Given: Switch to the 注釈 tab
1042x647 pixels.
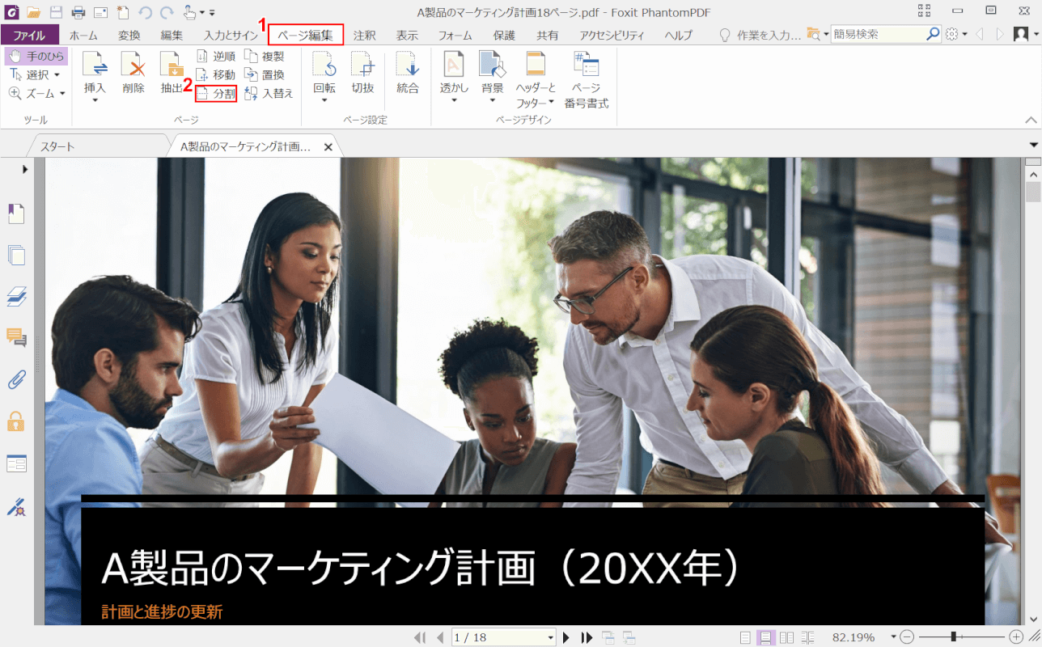Looking at the screenshot, I should click(x=365, y=36).
